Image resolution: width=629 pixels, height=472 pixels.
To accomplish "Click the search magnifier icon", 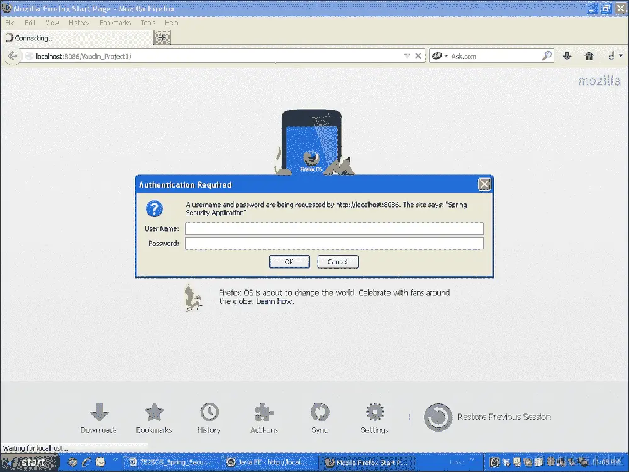I will 547,56.
